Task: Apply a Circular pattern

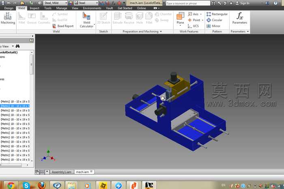Action: click(x=214, y=20)
